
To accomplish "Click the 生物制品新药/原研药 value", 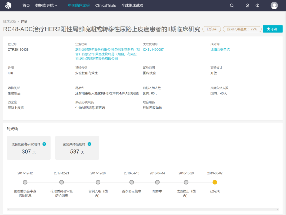I will click(90, 108).
